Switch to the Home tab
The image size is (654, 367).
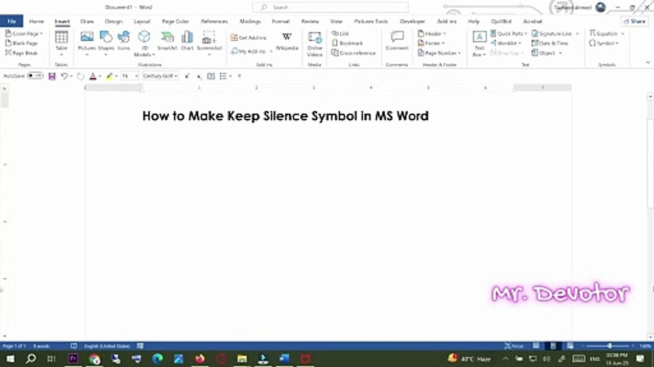pyautogui.click(x=36, y=21)
